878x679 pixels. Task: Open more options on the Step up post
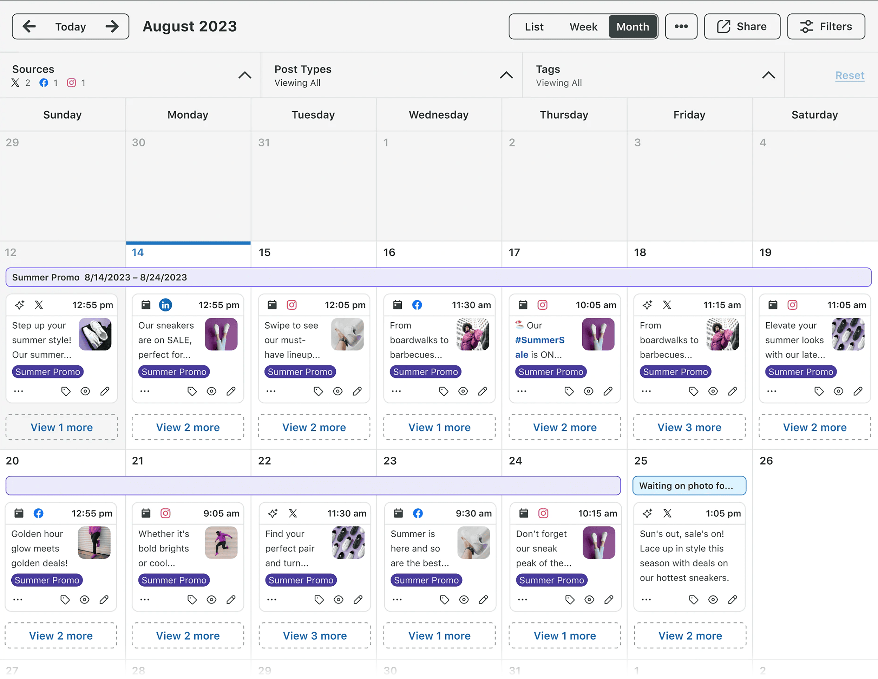pos(19,391)
